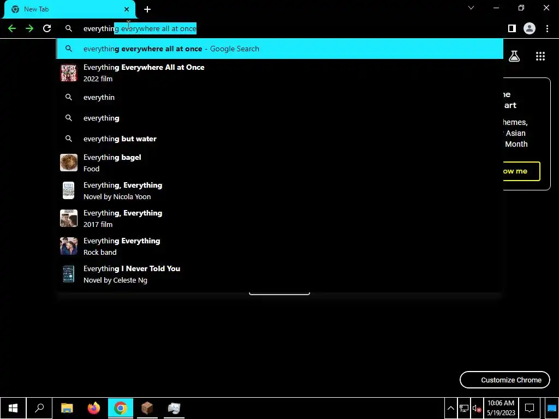The width and height of the screenshot is (559, 419).
Task: Pick 'Everything I Never Told You' suggestion
Action: [x=279, y=274]
